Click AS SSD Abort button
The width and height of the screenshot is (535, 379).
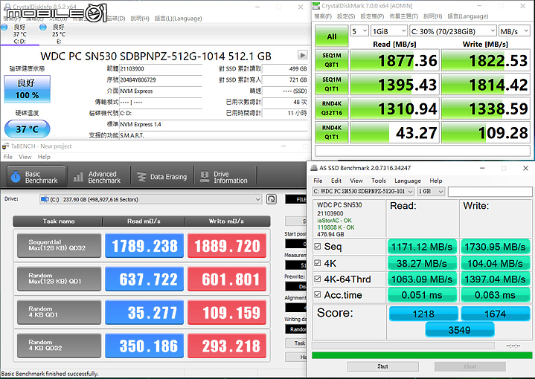pyautogui.click(x=470, y=366)
